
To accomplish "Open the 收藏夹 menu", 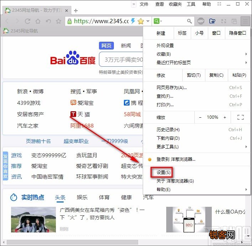I will coord(175,4).
